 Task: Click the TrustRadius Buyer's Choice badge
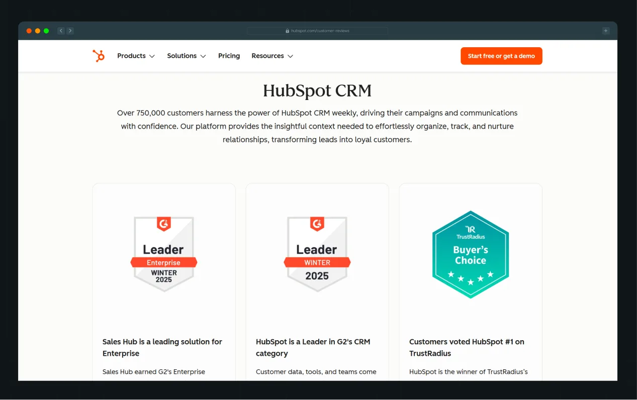pyautogui.click(x=471, y=254)
